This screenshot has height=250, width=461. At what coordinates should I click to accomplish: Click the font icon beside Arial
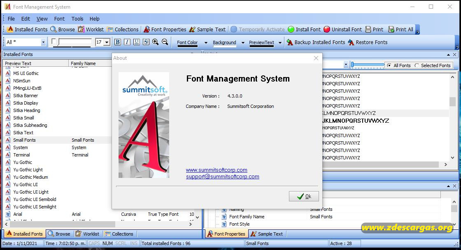[8, 214]
